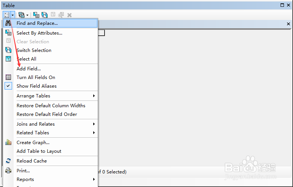Close the inner table tab panel
The width and height of the screenshot is (293, 187).
point(288,24)
